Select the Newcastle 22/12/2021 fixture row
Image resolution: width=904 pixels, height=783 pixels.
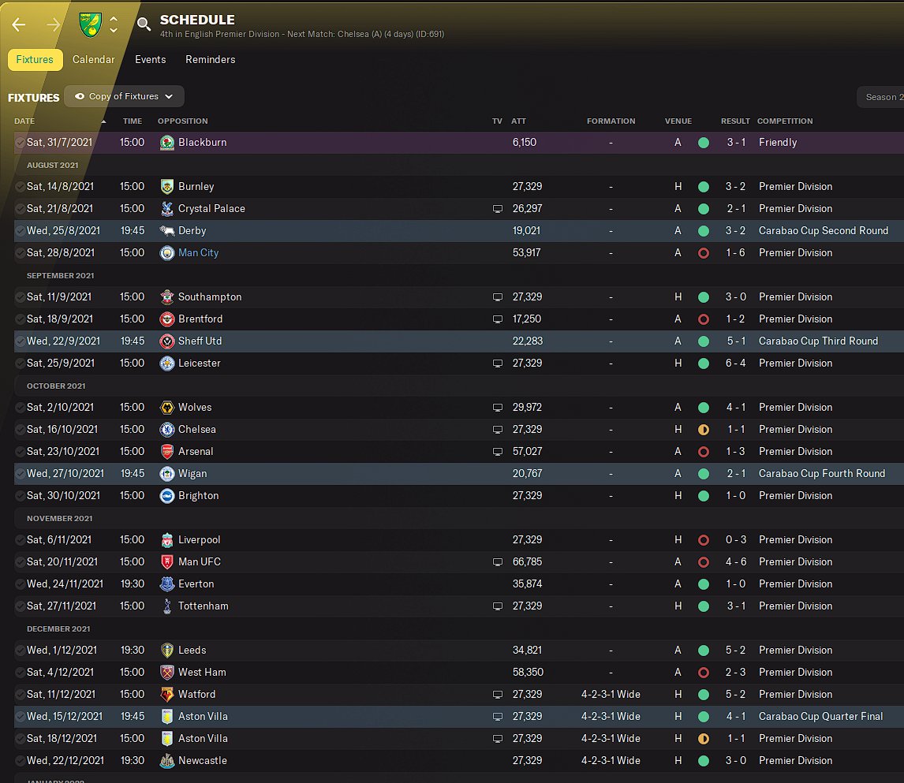(459, 761)
